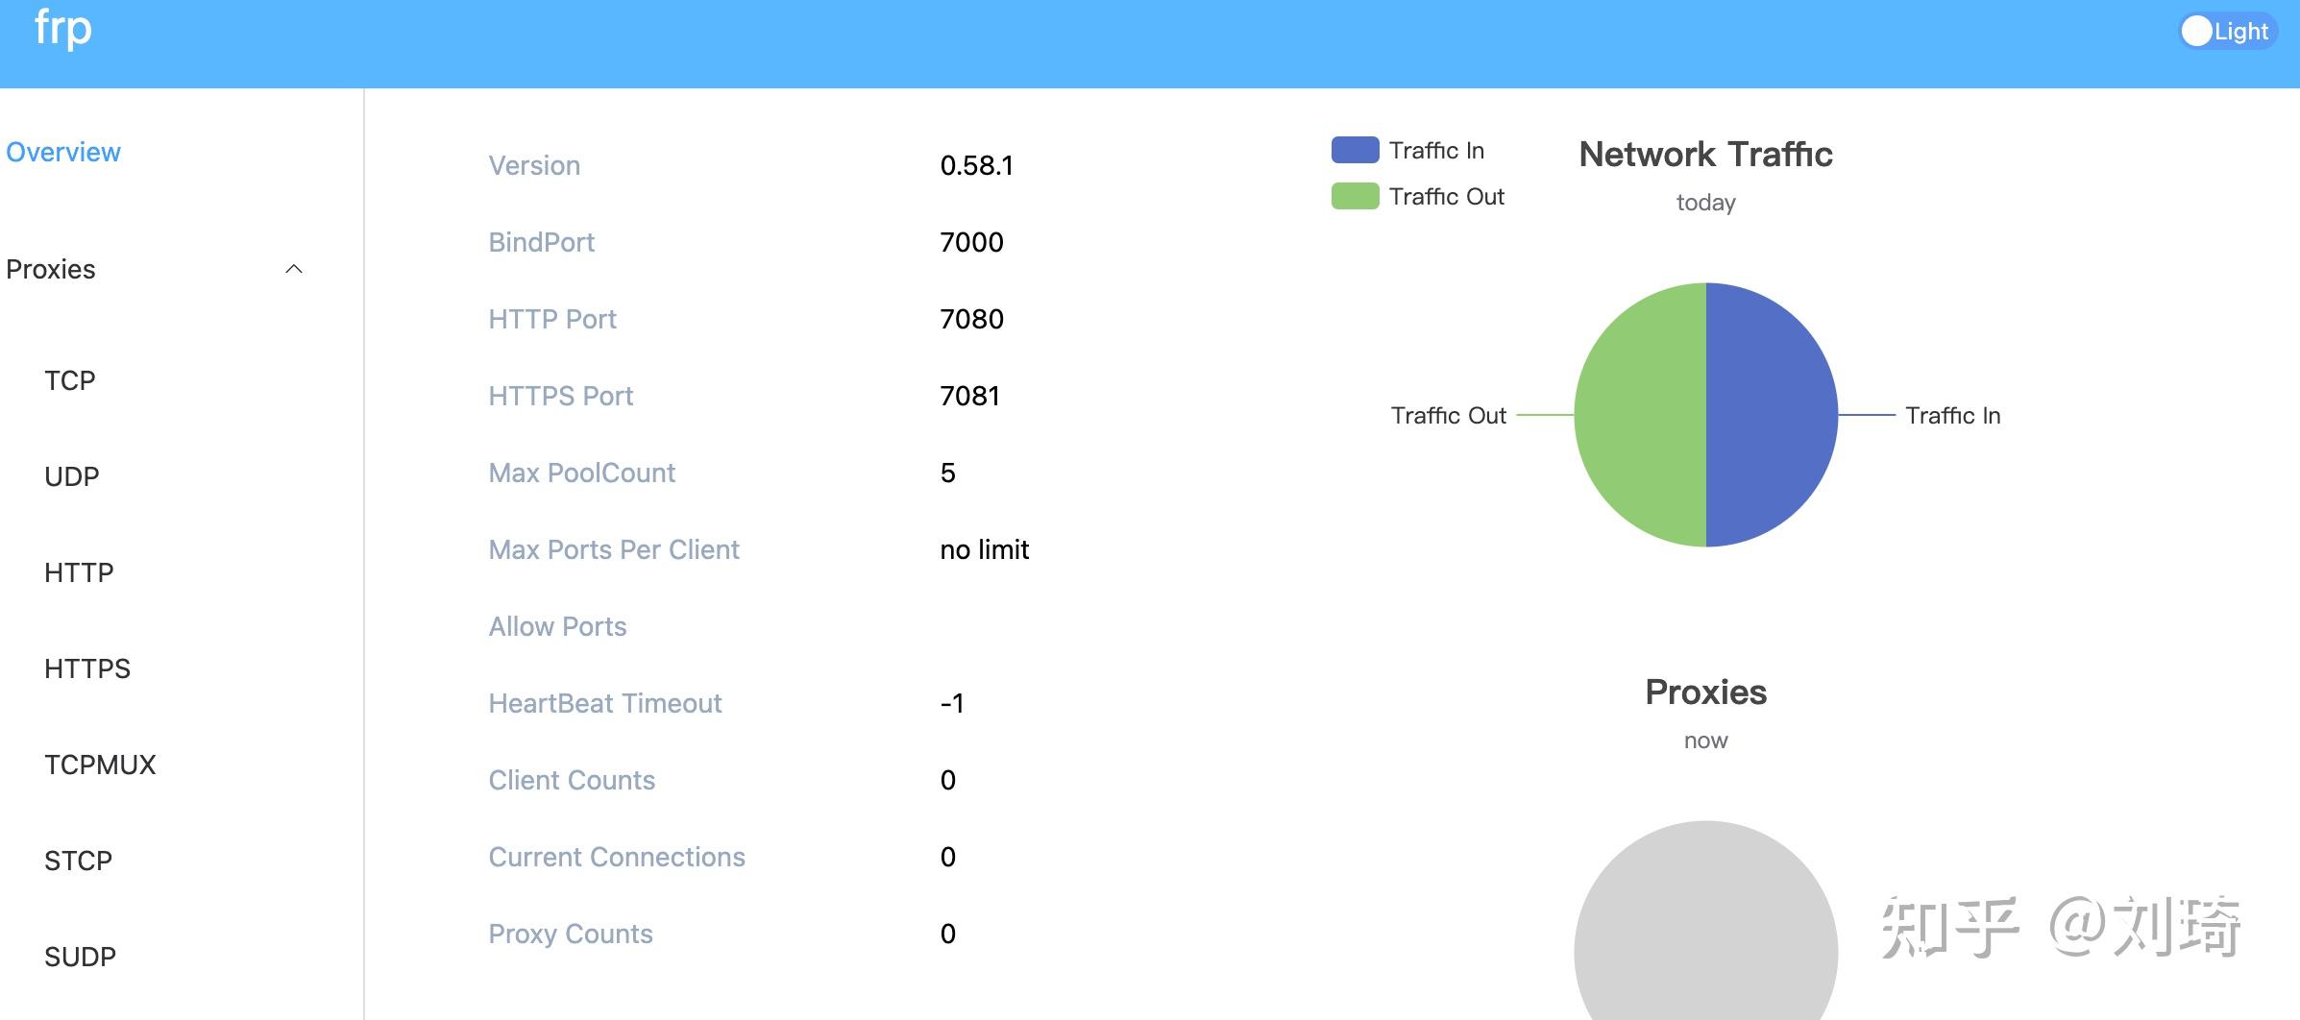
Task: Toggle Traffic In legend swatch
Action: point(1355,150)
